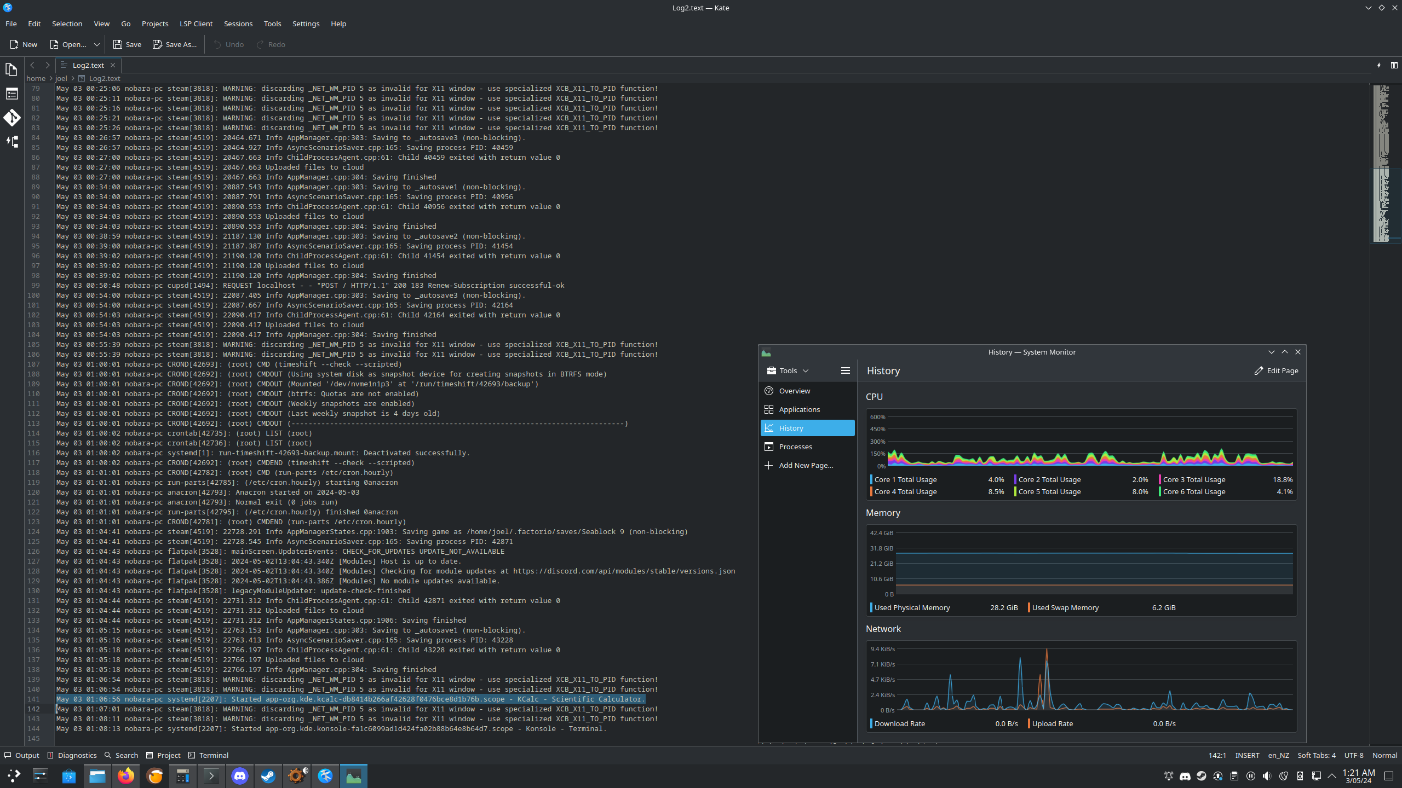Screen dimensions: 1402x788
Task: Select the History tab in System Monitor
Action: [791, 427]
